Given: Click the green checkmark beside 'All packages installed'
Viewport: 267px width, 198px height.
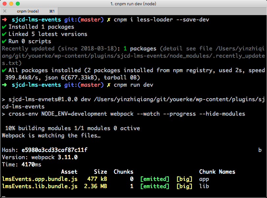Looking at the screenshot, I should [x=4, y=70].
